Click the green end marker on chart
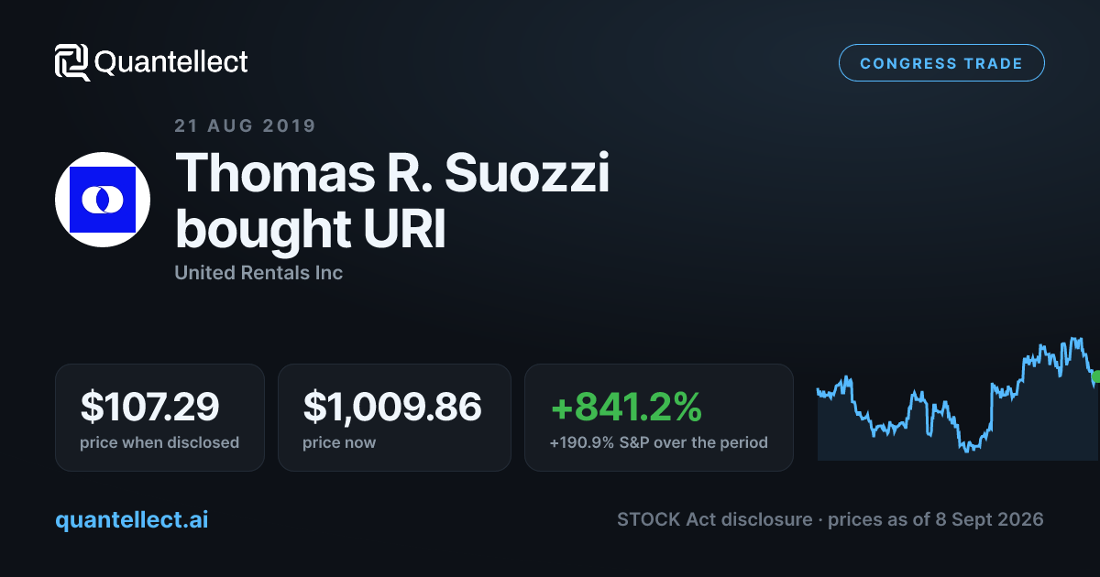 click(1096, 376)
